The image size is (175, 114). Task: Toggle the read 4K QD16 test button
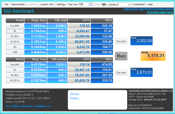click(x=15, y=42)
